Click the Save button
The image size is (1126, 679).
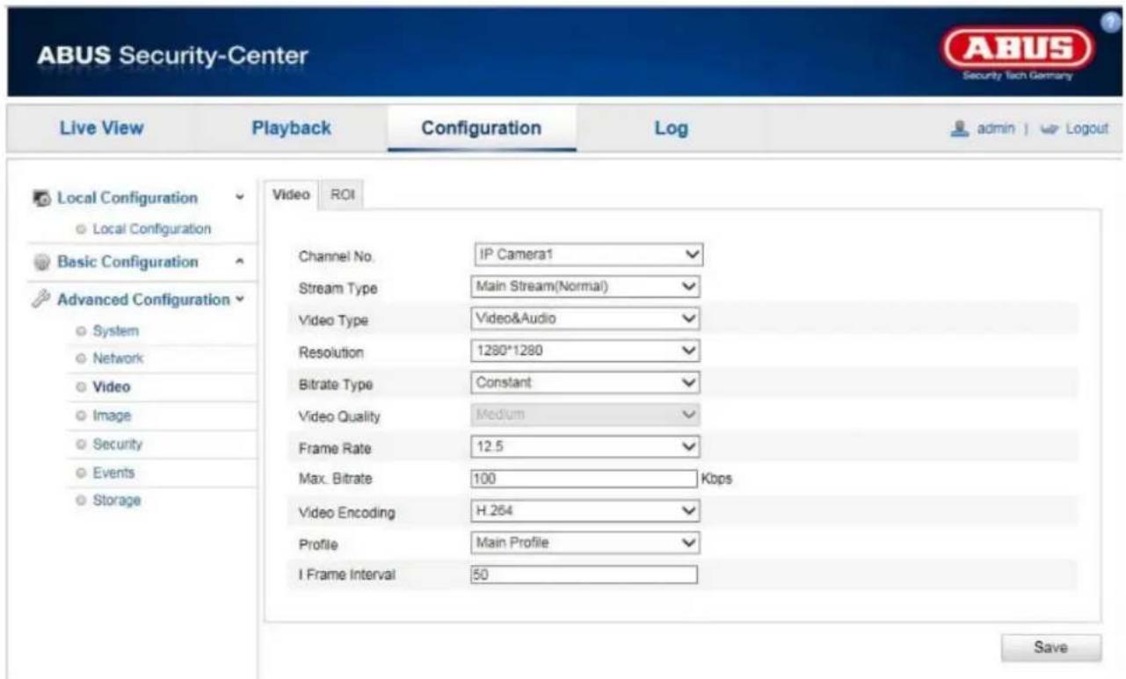click(1050, 648)
